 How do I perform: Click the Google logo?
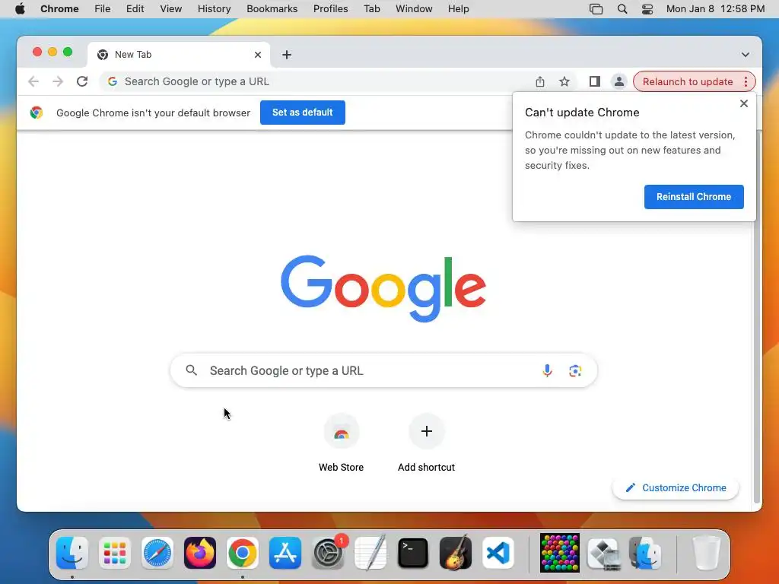[x=383, y=288]
